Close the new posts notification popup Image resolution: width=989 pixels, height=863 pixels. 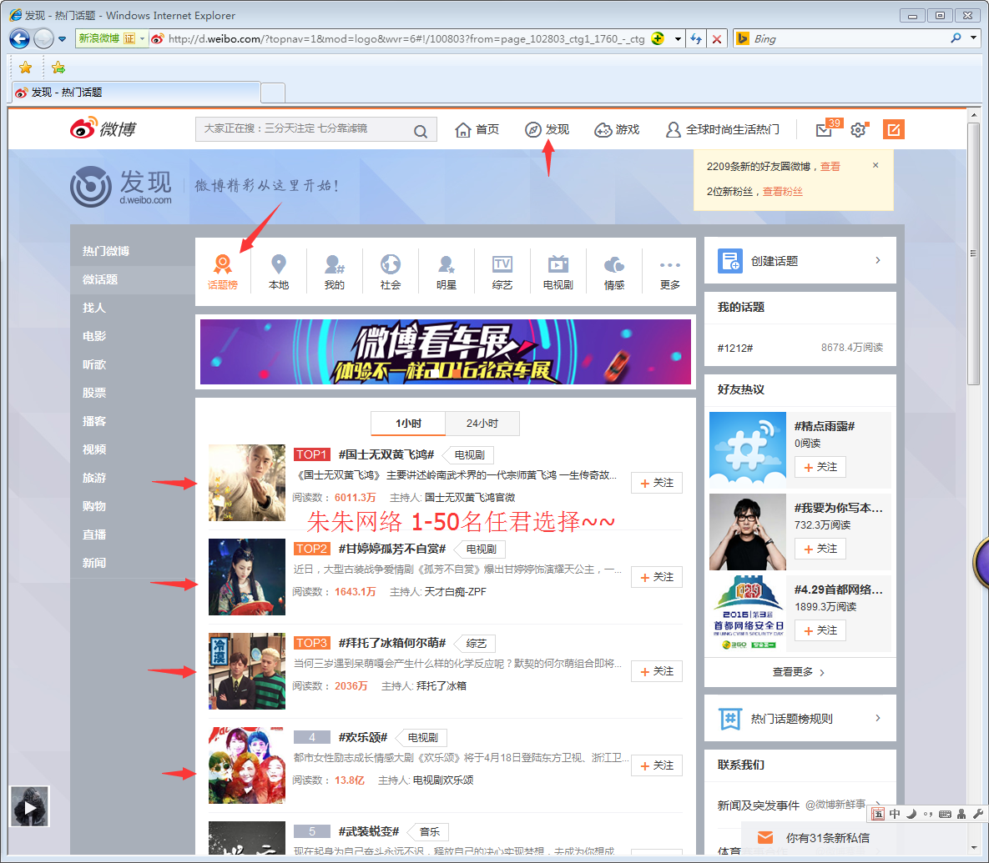pyautogui.click(x=875, y=165)
